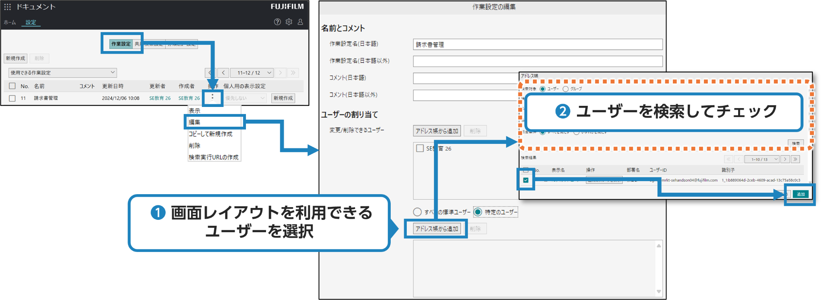Screen dimensions: 821x300
Task: Go to first page of address book results
Action: point(728,159)
